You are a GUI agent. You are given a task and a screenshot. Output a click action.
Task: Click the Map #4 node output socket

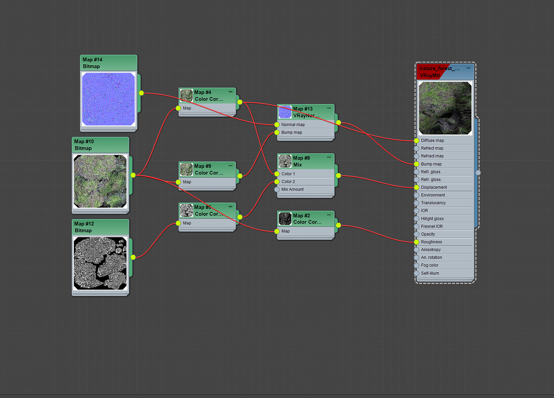(240, 102)
